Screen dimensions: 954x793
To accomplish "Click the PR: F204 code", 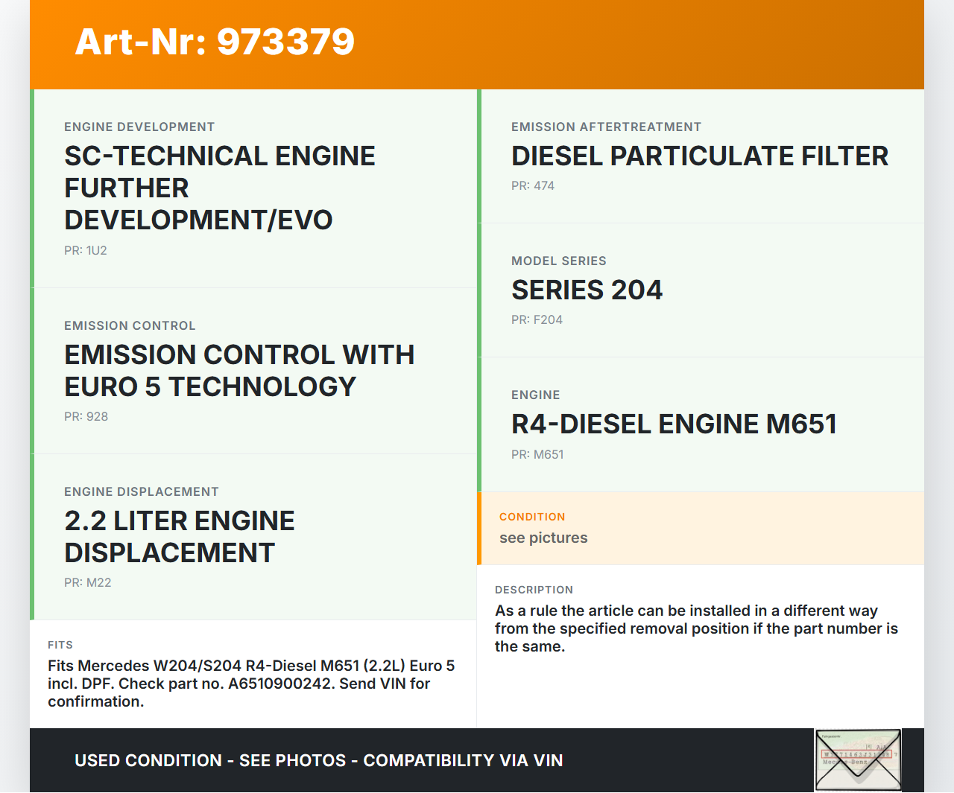I will pyautogui.click(x=537, y=320).
